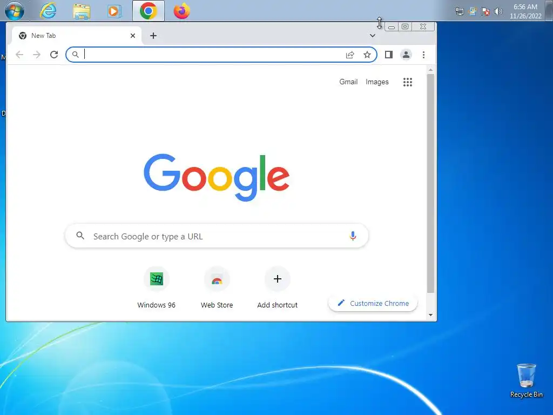Go forward with the forward arrow

[37, 55]
